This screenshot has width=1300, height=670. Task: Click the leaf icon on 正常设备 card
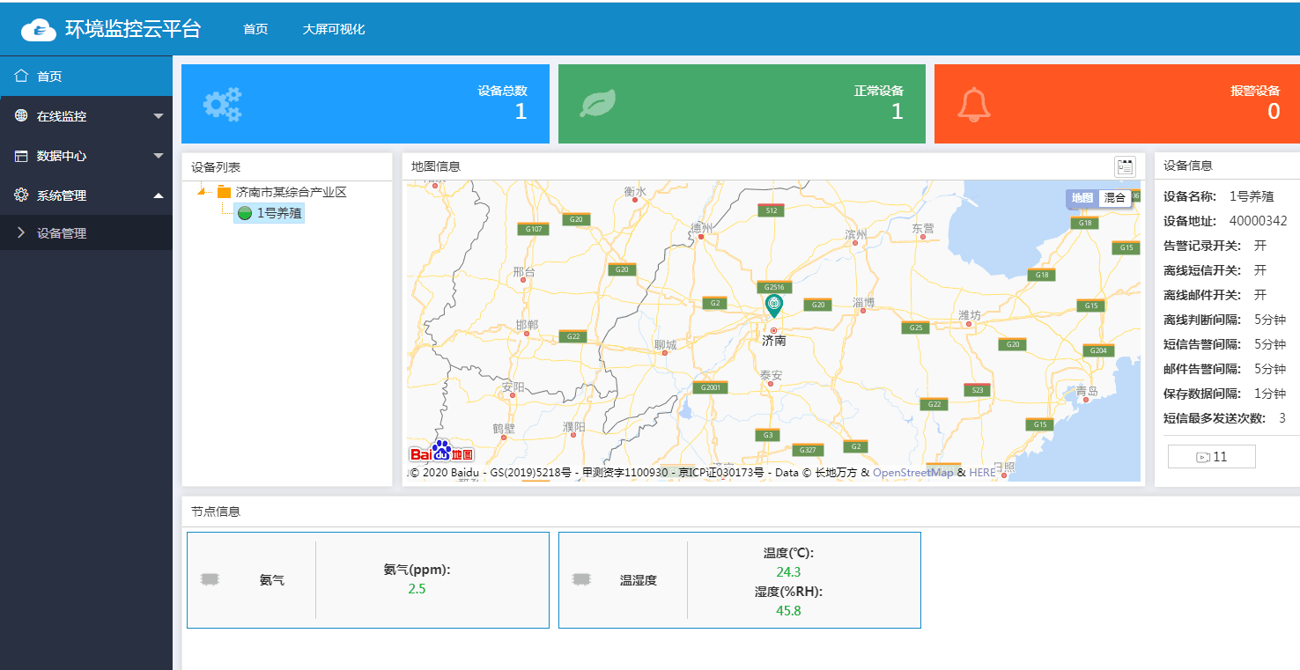(598, 104)
